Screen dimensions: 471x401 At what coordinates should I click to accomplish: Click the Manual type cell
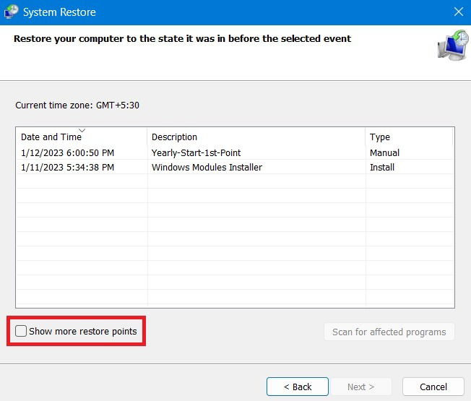coord(384,153)
